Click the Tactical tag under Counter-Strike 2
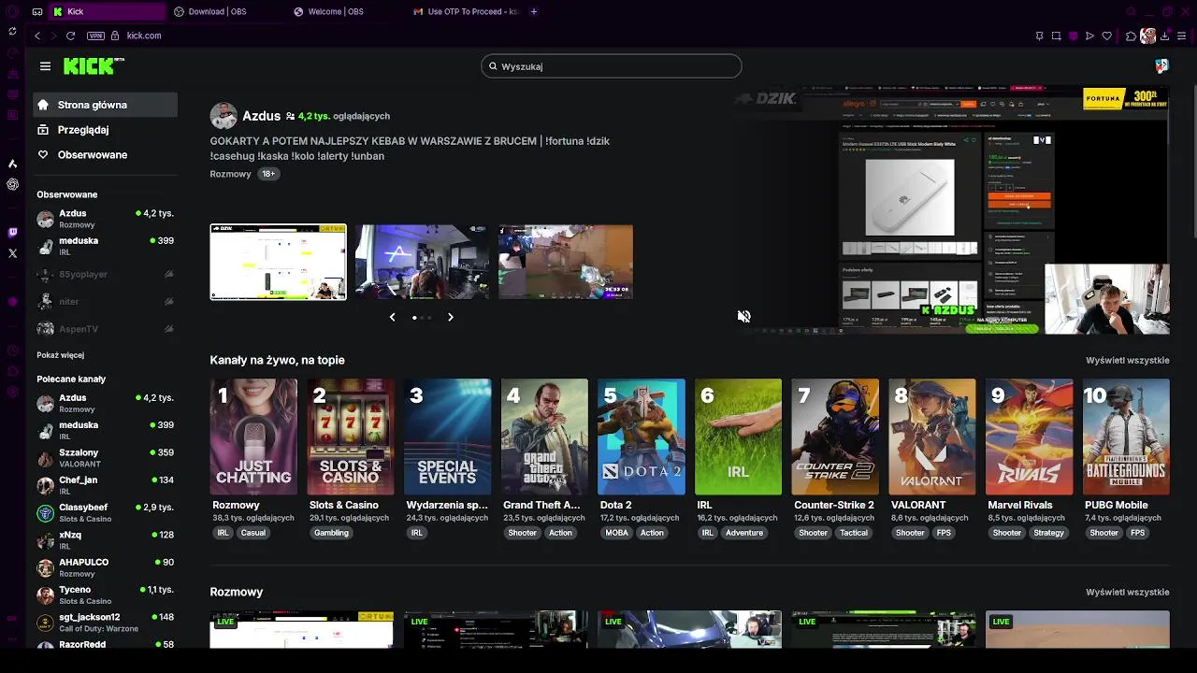Screen dimensions: 1197x673 pyautogui.click(x=853, y=533)
